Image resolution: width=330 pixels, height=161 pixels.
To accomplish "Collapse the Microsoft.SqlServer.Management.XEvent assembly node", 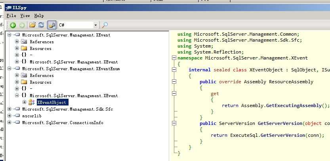I will [x=9, y=35].
